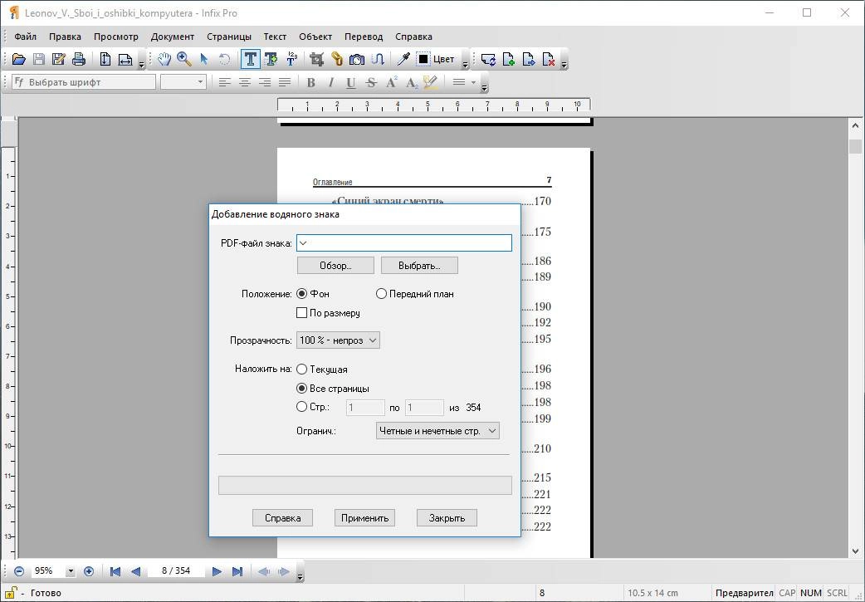Image resolution: width=865 pixels, height=602 pixels.
Task: Select the Передний план radio button
Action: (381, 294)
